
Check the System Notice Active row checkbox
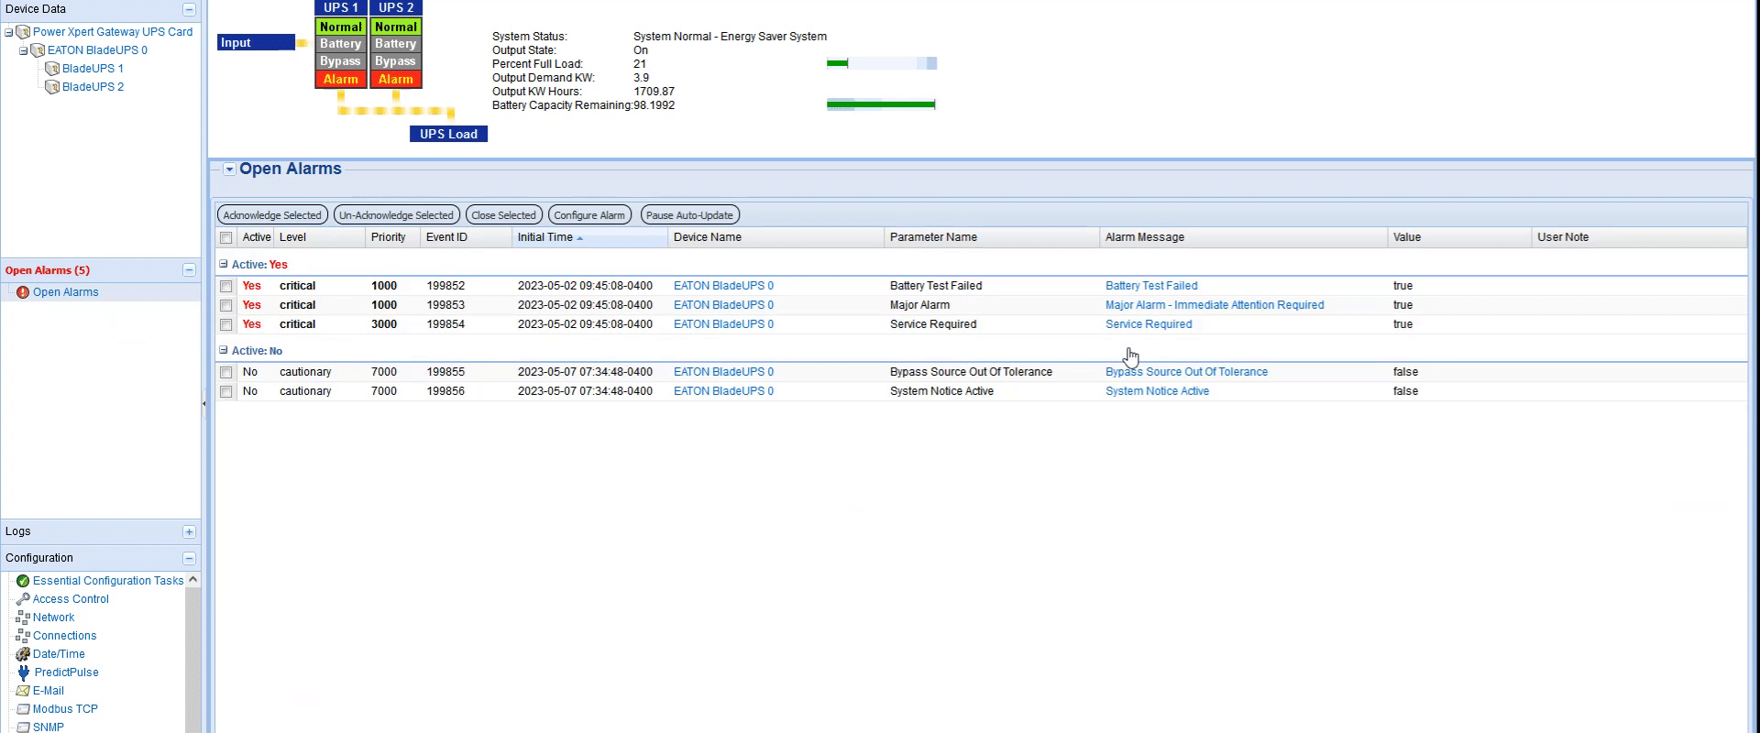point(226,392)
